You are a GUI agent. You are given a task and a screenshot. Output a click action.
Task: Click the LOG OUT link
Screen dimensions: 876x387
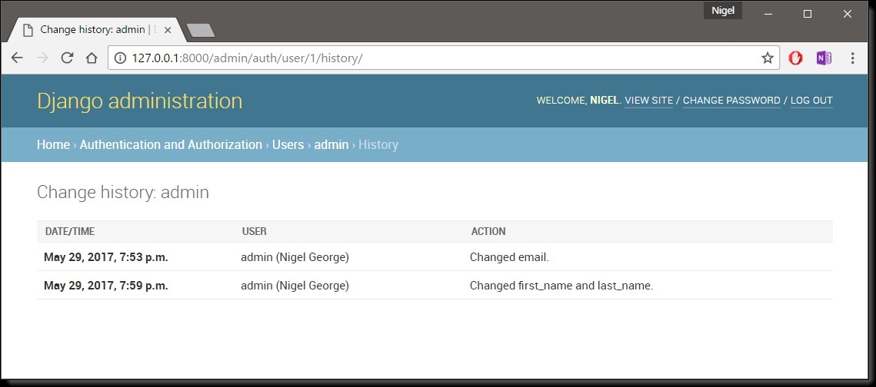811,101
